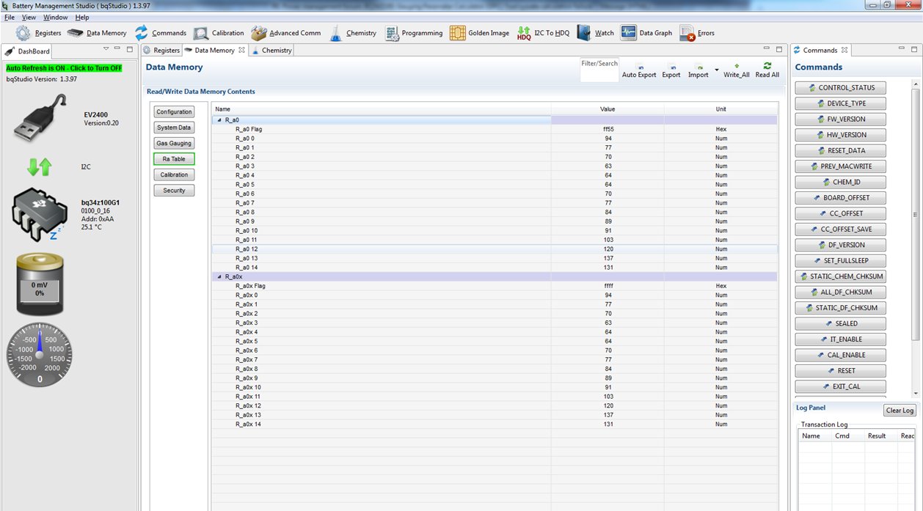Open the Golden Image tool

479,33
